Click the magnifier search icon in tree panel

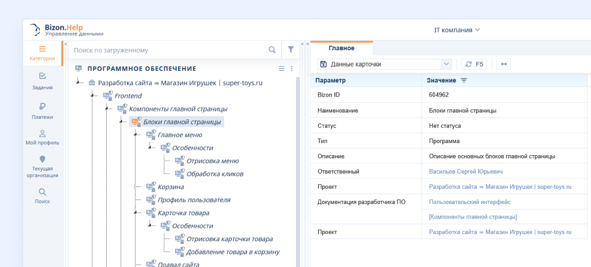pyautogui.click(x=272, y=50)
